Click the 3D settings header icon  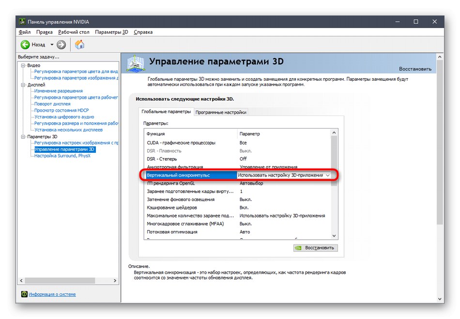click(135, 63)
